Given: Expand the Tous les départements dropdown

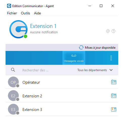Looking at the screenshot, I should pos(95,70).
